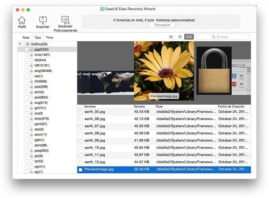Select the earth_09.jpg file name

(95, 141)
